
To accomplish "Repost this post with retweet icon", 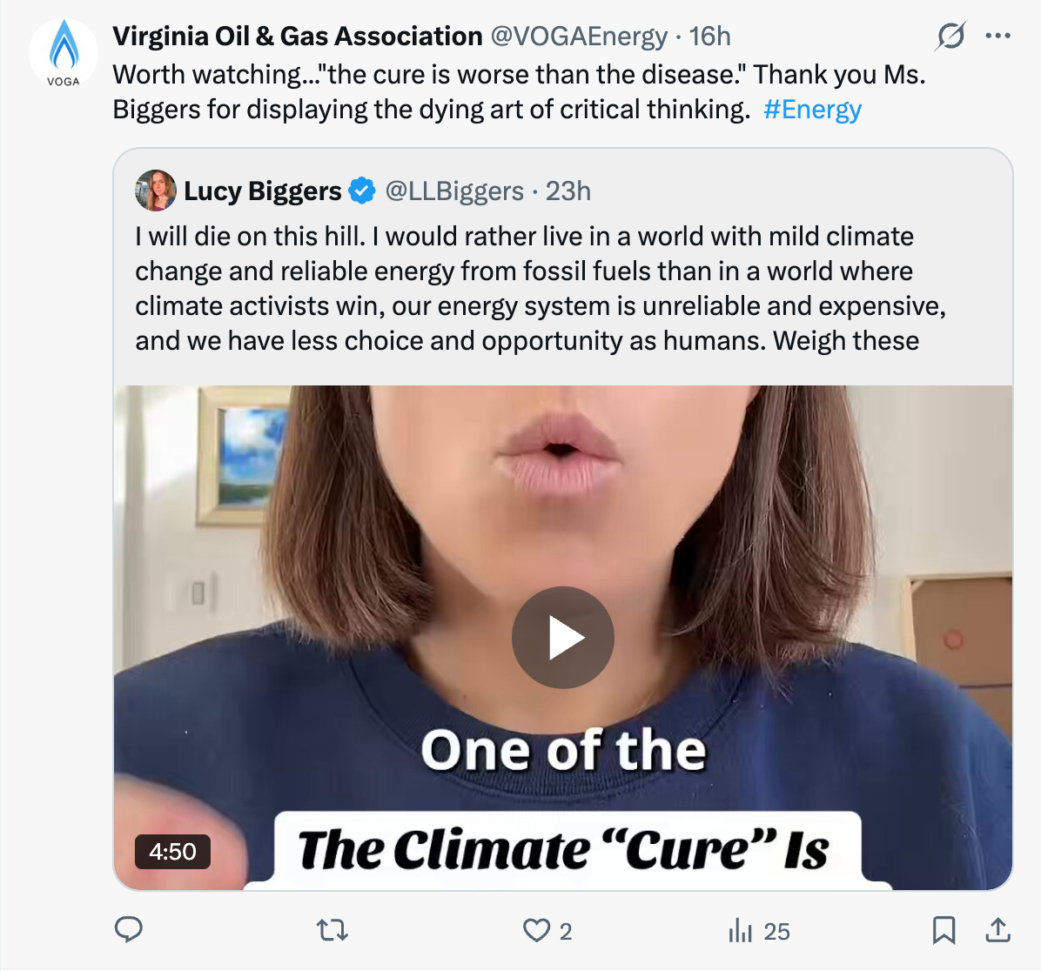I will click(x=332, y=931).
